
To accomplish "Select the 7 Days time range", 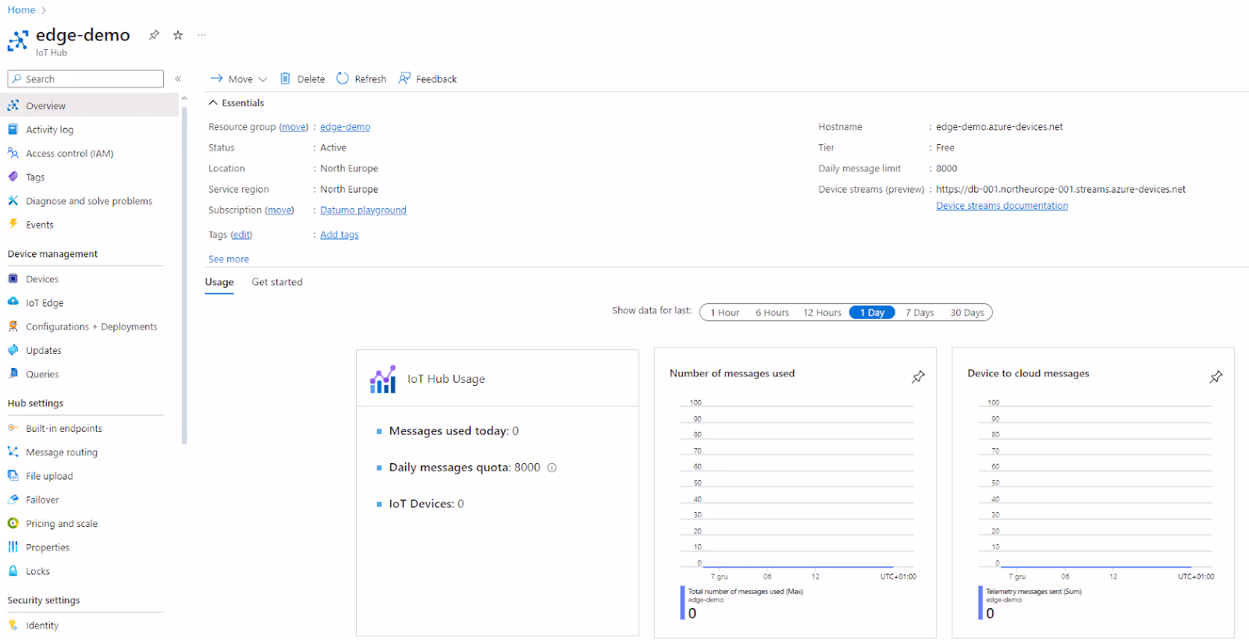I will click(920, 313).
